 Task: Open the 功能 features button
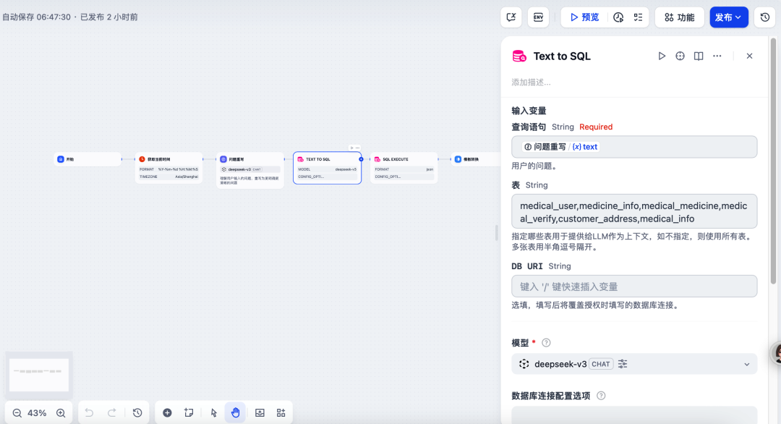coord(679,17)
